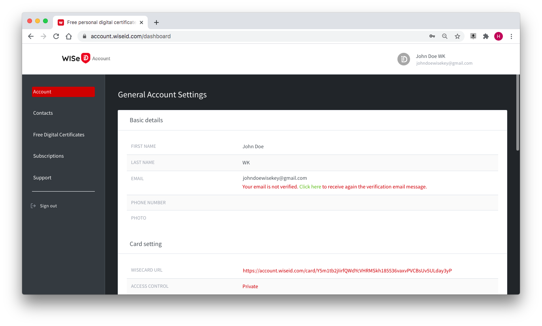Screen dimensions: 542x326
Task: Select Contacts in the sidebar
Action: tap(43, 113)
